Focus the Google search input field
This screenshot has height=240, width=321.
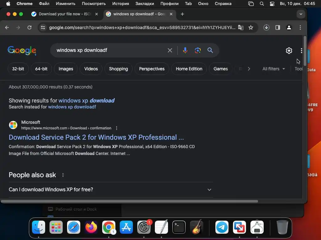(x=110, y=50)
